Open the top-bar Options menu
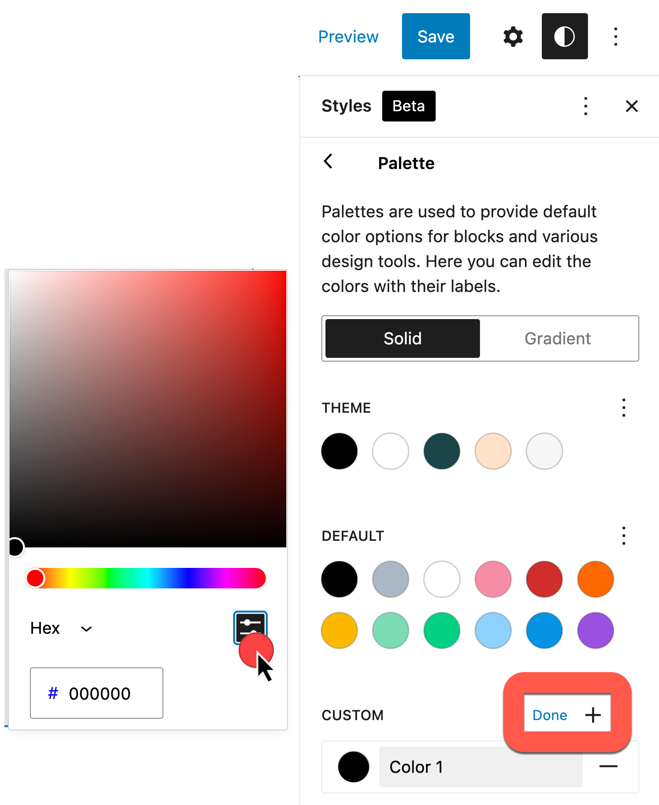Viewport: 659px width, 805px height. point(615,37)
